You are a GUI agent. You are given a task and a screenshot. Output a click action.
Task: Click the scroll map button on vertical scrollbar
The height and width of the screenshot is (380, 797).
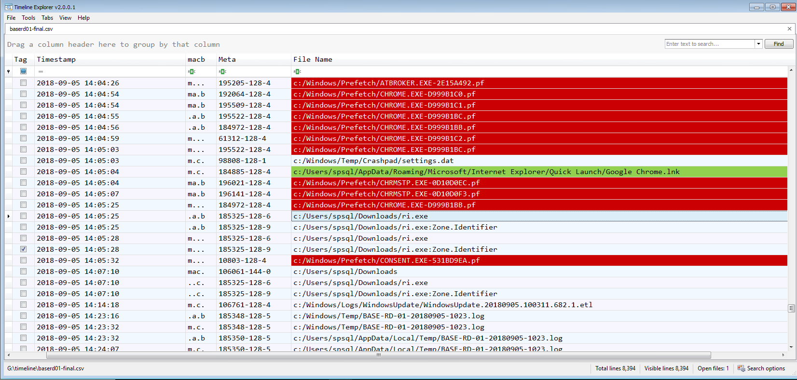[791, 308]
